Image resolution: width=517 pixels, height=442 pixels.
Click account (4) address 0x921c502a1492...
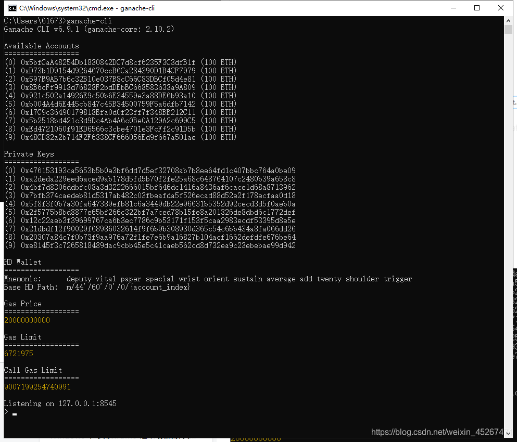click(x=108, y=96)
